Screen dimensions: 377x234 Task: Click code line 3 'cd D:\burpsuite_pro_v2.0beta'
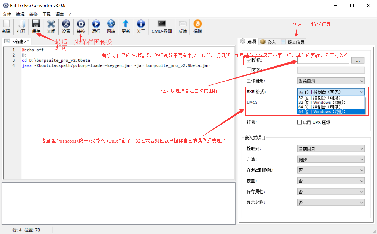[56, 60]
